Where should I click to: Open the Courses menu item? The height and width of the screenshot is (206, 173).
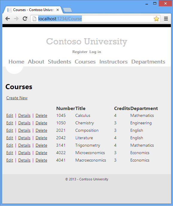point(85,62)
